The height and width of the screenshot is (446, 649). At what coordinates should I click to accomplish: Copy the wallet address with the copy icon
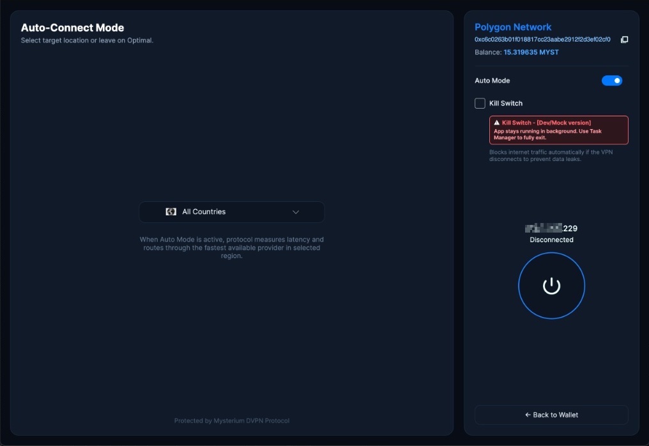pyautogui.click(x=624, y=40)
